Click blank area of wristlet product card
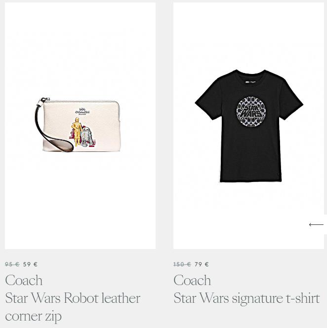 [80, 199]
